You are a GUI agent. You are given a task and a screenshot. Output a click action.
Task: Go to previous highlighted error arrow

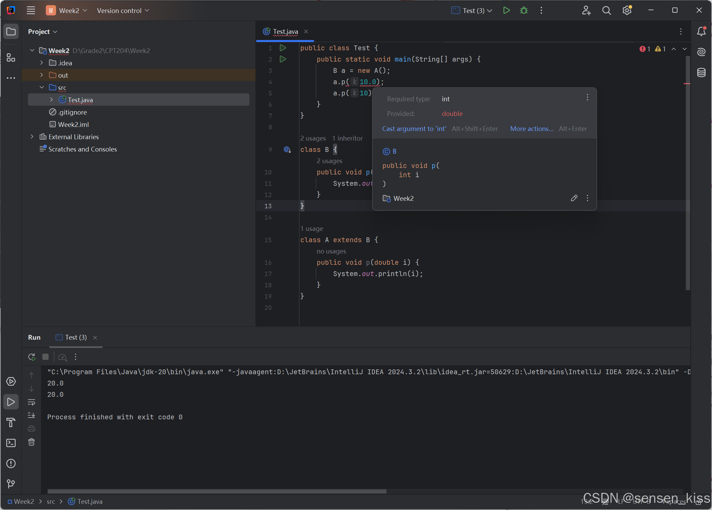point(674,49)
